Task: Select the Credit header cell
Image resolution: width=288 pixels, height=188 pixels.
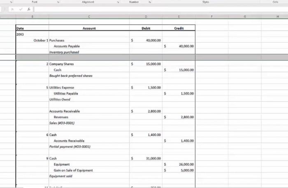Action: coord(179,28)
